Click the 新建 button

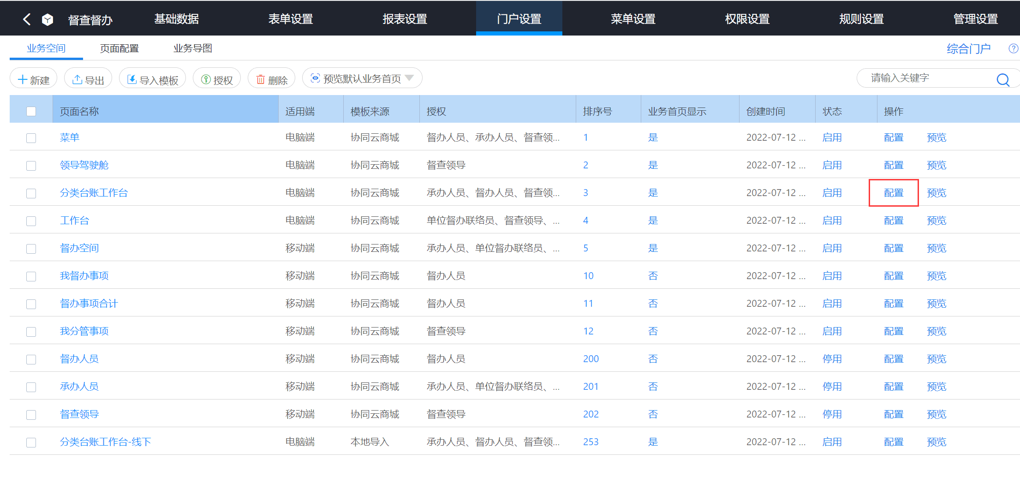tap(33, 79)
